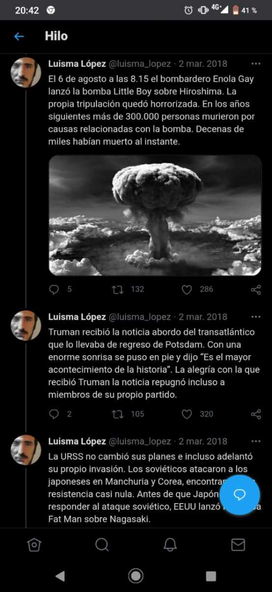Open the three-dot menu on the URSS tweet

click(x=256, y=441)
